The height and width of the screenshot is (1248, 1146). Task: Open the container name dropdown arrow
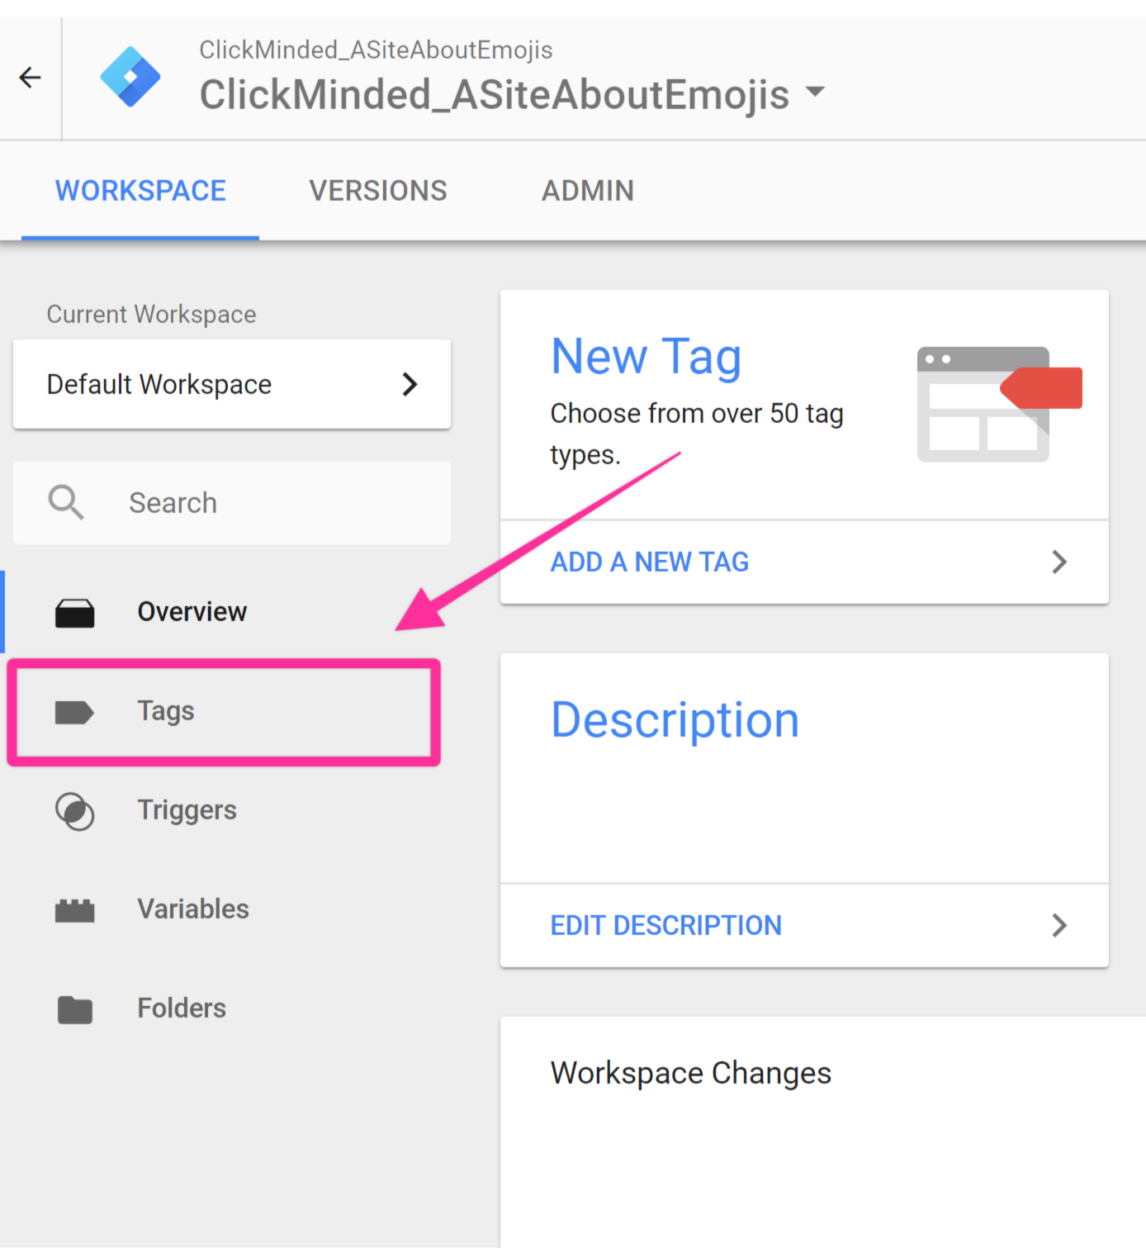pyautogui.click(x=815, y=92)
